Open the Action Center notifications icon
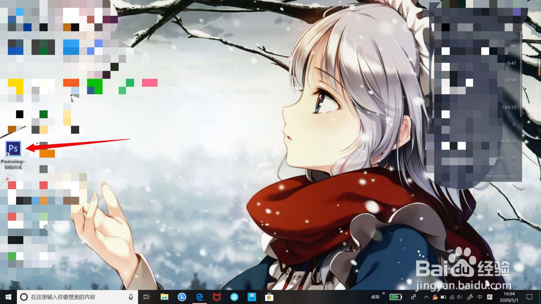 tap(530, 297)
